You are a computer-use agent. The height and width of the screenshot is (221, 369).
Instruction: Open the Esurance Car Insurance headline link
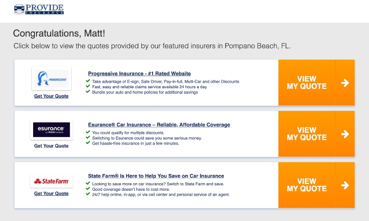(159, 125)
